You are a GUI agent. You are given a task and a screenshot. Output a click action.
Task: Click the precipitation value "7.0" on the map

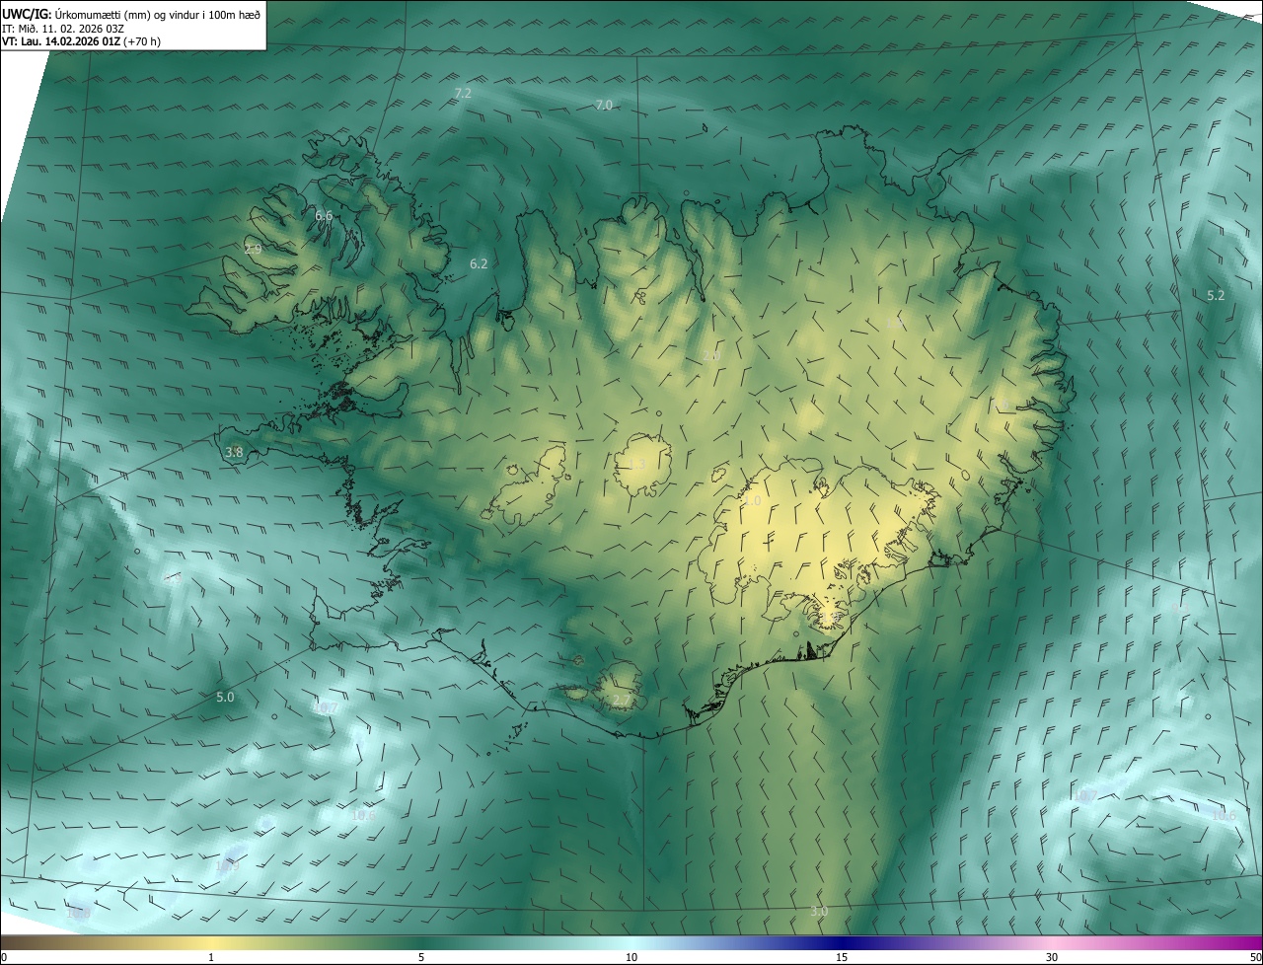click(x=604, y=105)
